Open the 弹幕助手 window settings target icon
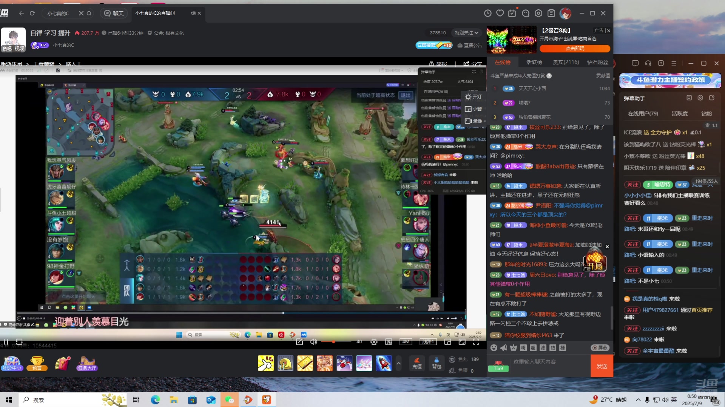The height and width of the screenshot is (407, 725). coord(700,98)
